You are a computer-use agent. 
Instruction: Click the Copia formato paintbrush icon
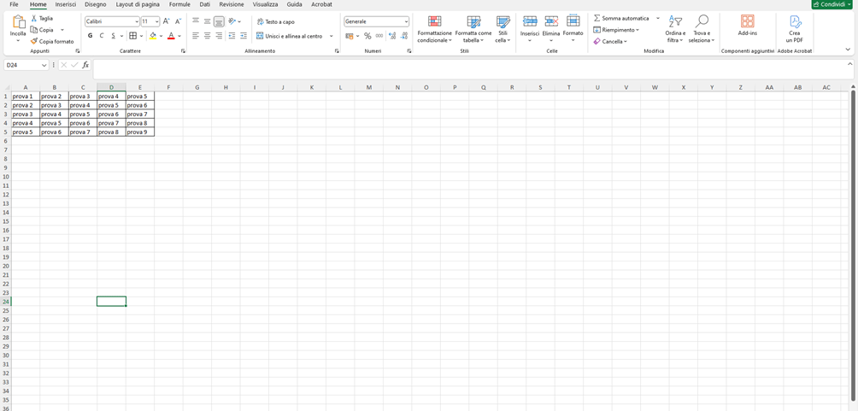[x=33, y=41]
